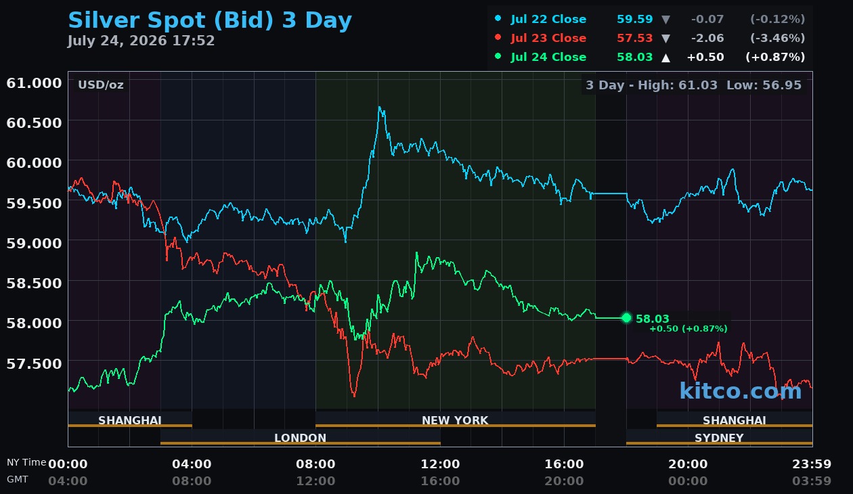Click the 58.03 current price label
This screenshot has height=494, width=853.
(653, 319)
